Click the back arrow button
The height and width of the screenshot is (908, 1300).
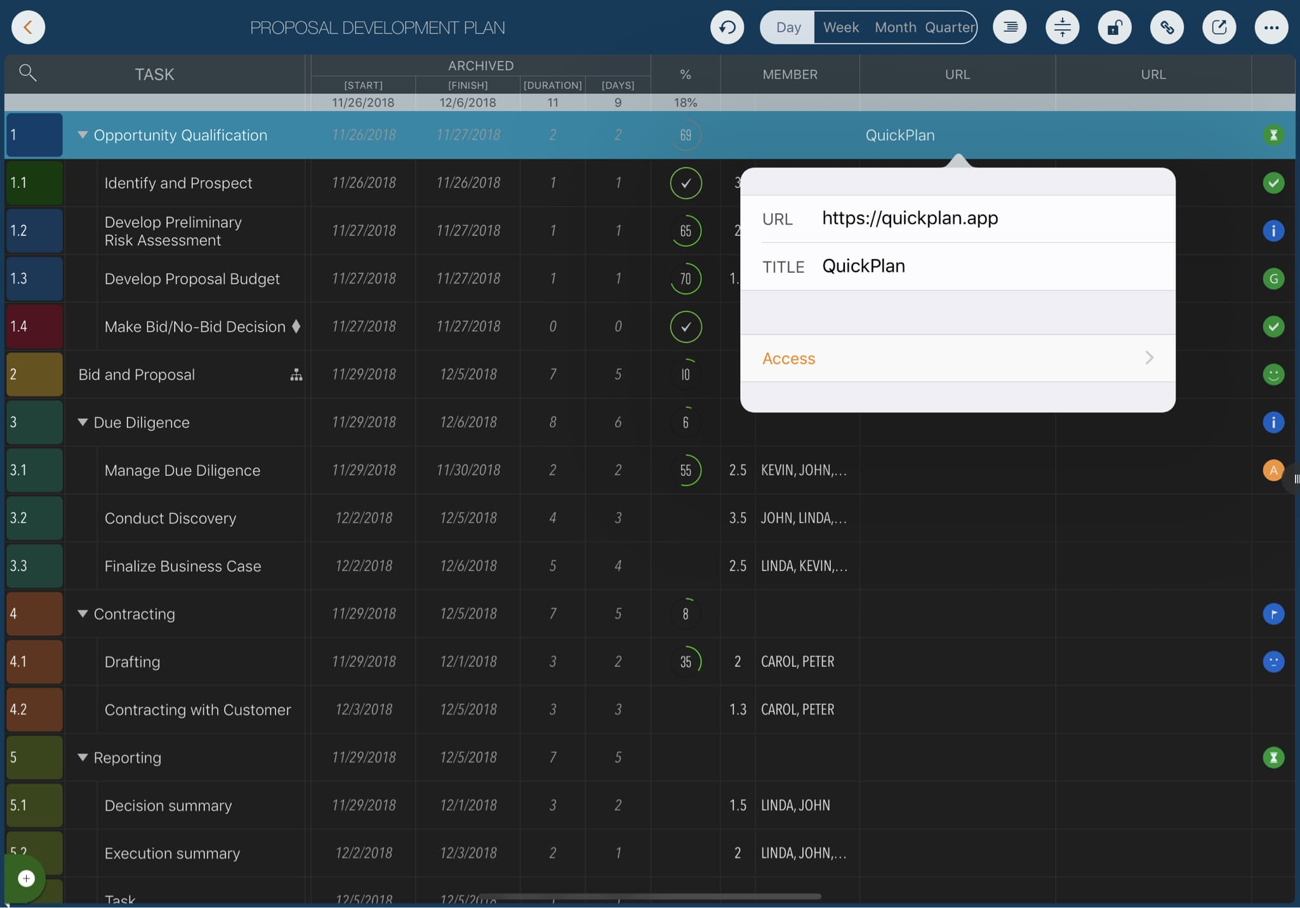(28, 27)
